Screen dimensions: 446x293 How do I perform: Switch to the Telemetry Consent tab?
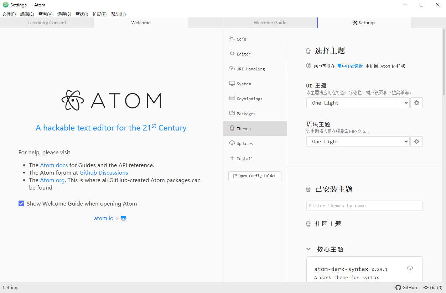(x=47, y=23)
